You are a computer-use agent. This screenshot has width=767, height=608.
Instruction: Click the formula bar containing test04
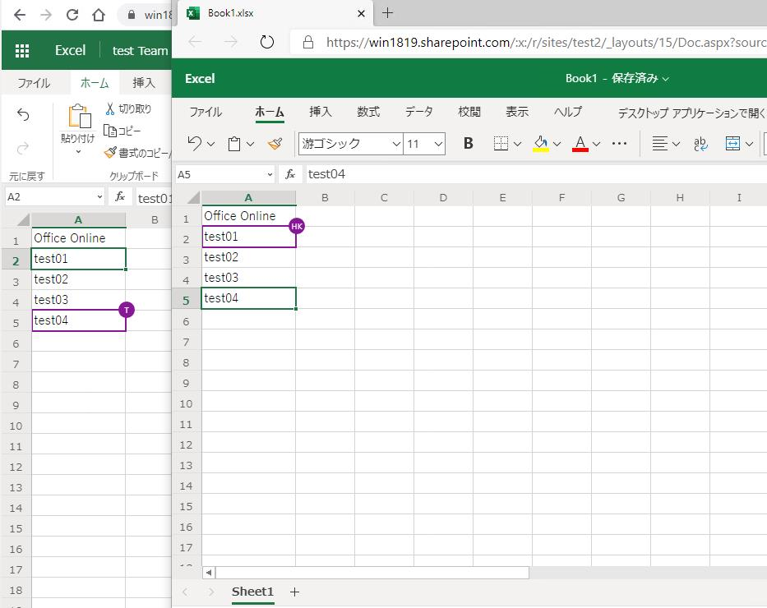(x=536, y=174)
